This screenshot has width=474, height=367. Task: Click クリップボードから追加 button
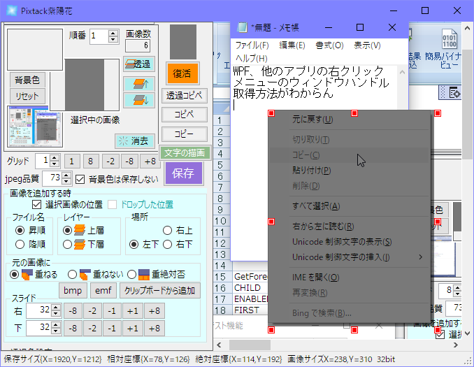[x=160, y=291]
